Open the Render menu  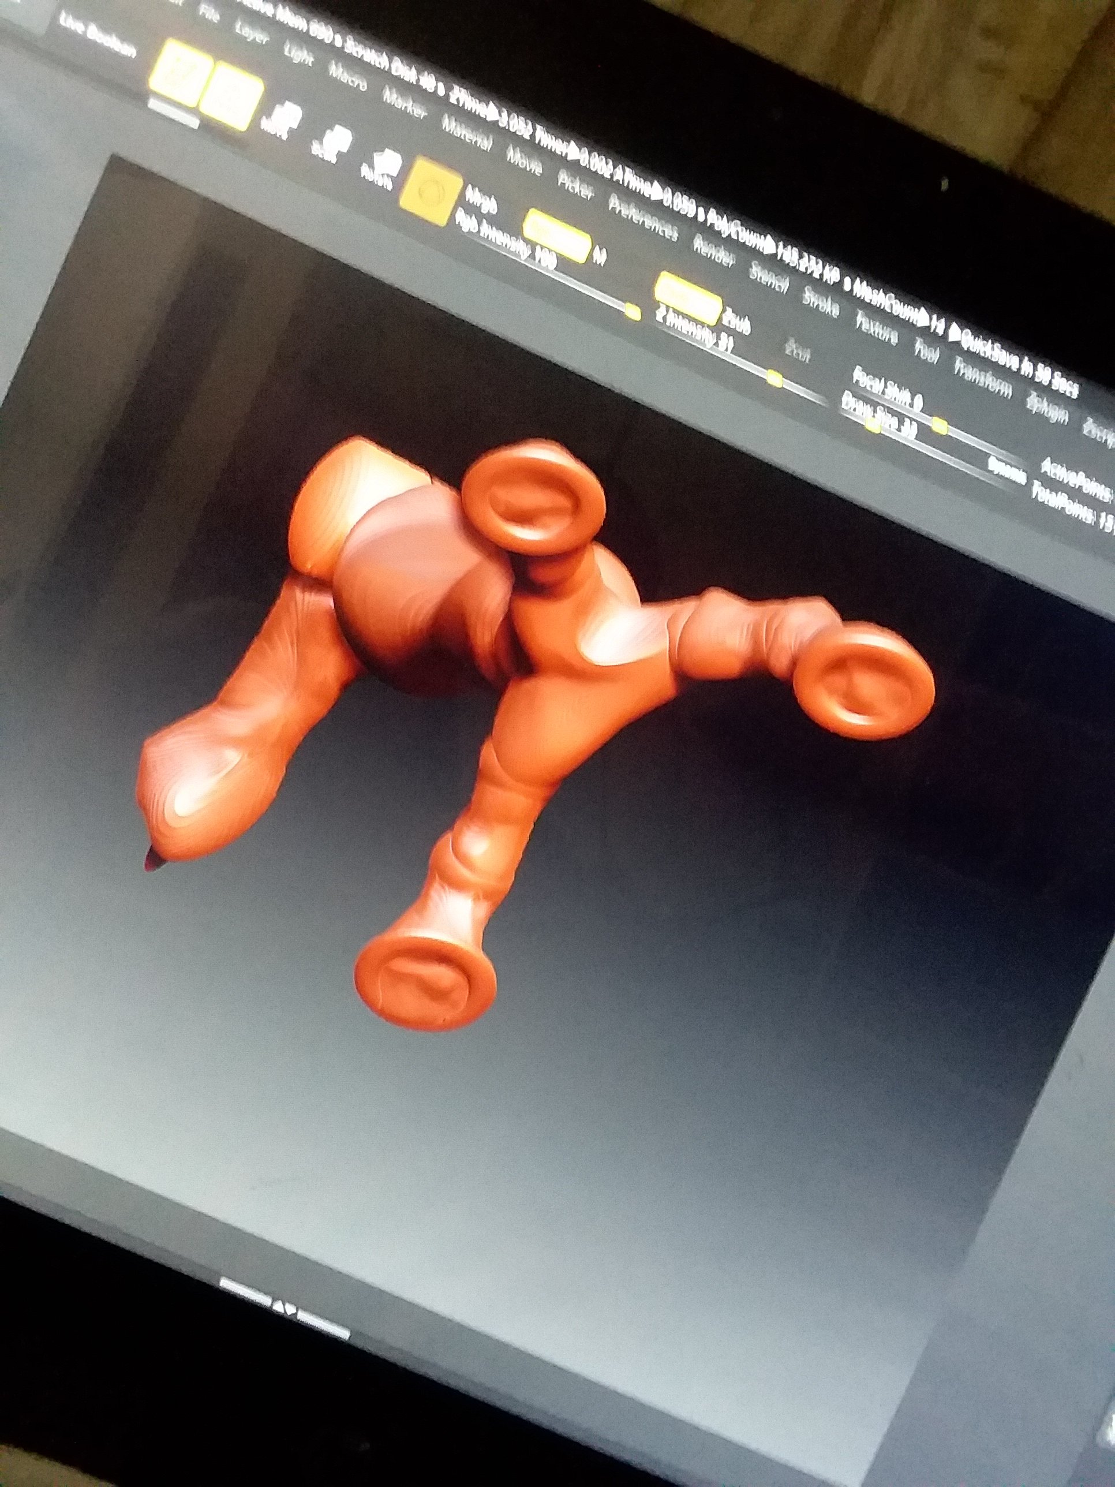715,252
